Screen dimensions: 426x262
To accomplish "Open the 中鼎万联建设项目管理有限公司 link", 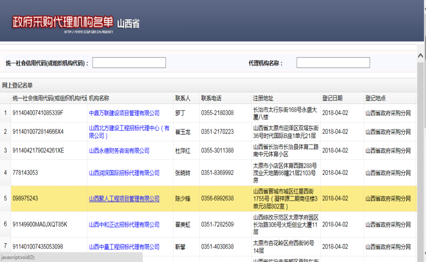I will pos(124,113).
